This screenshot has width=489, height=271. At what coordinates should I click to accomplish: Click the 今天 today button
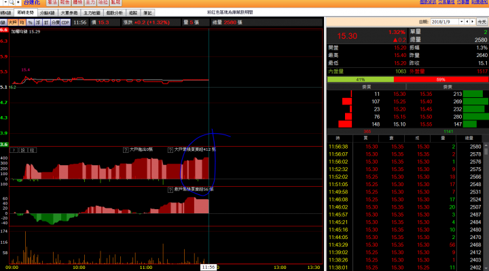[482, 22]
